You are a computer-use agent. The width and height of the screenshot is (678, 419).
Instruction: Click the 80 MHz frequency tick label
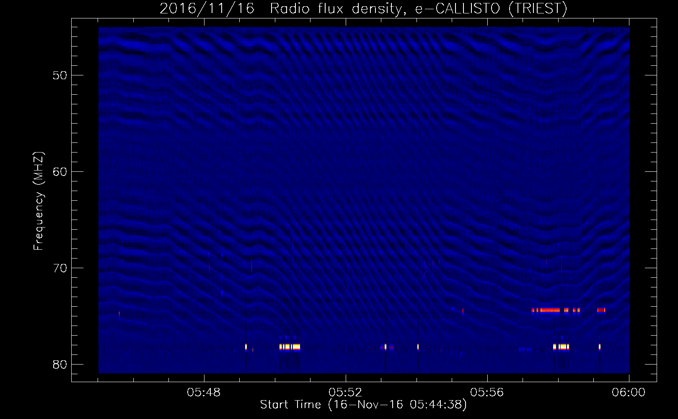pyautogui.click(x=60, y=365)
